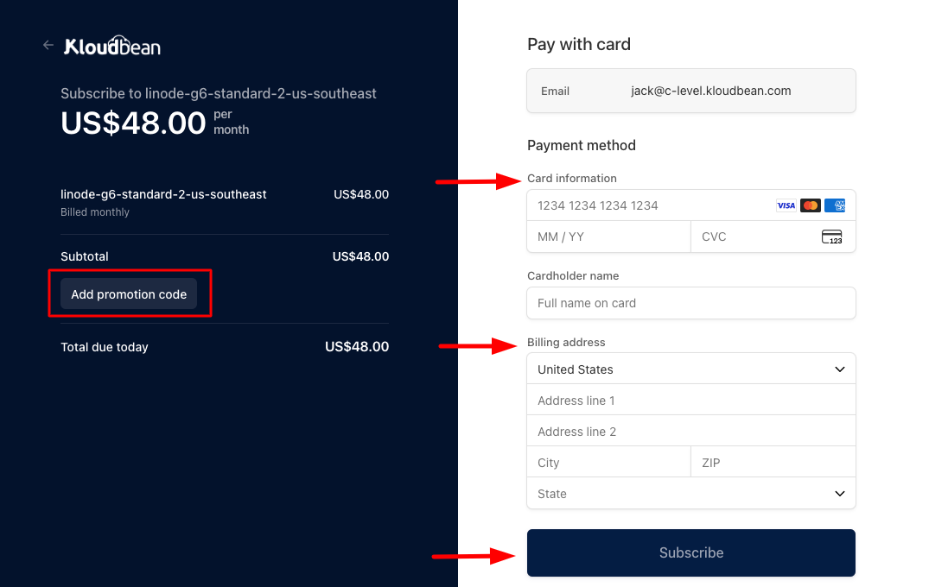Image resolution: width=948 pixels, height=587 pixels.
Task: Click the ZIP code field
Action: (773, 463)
